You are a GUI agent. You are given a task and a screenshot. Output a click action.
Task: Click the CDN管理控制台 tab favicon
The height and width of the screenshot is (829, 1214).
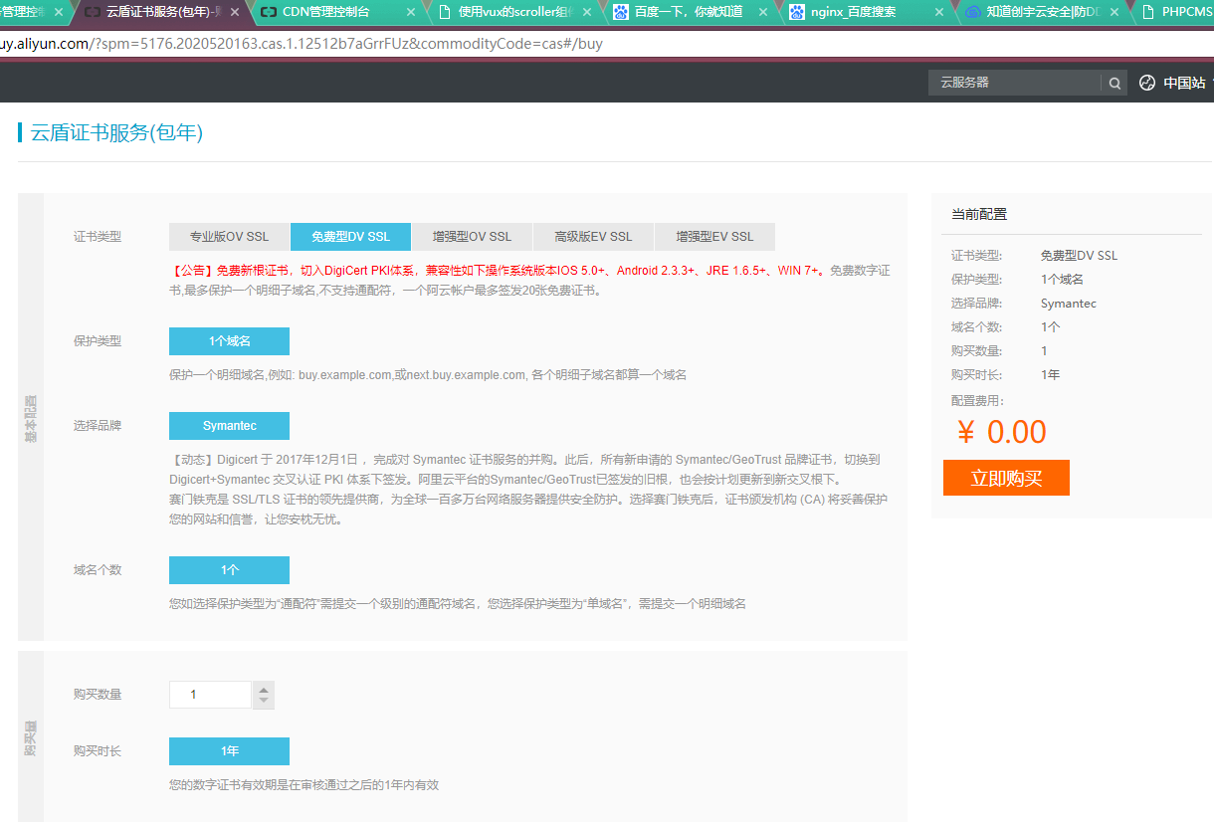[x=268, y=12]
